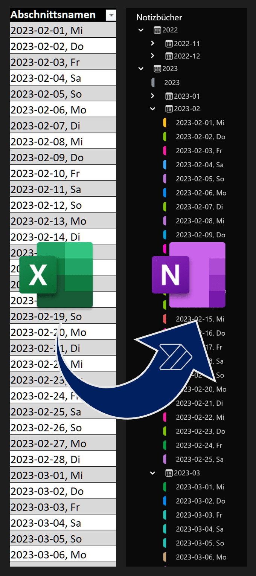Collapse the 2022 notebook group in OneNote

141,30
